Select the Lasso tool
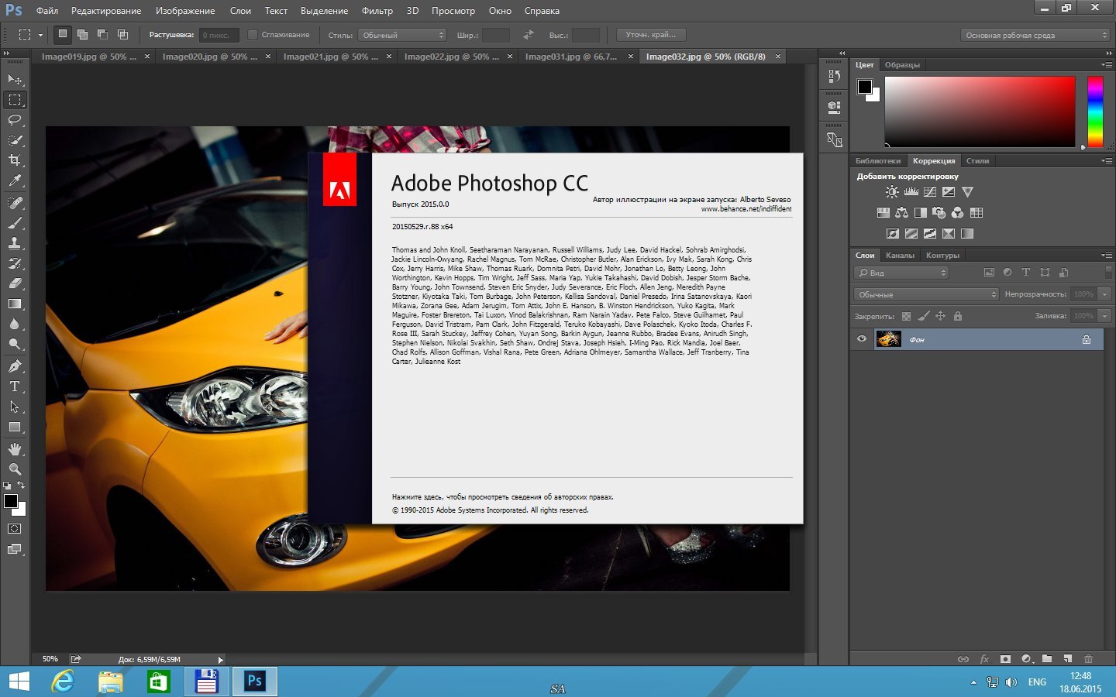 pos(15,120)
